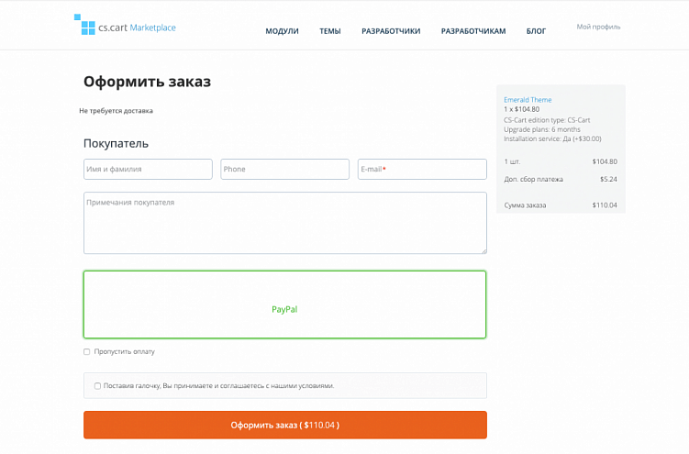The width and height of the screenshot is (689, 454).
Task: Focus the E-mail required field
Action: coord(422,169)
